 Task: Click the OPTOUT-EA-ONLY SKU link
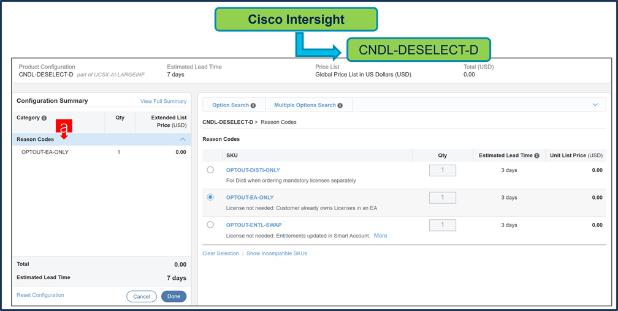point(250,197)
